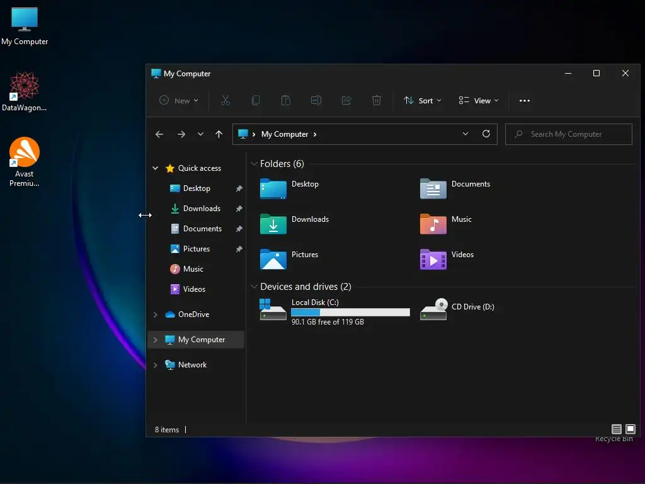Collapse the Quick access tree
The height and width of the screenshot is (484, 645).
[156, 168]
